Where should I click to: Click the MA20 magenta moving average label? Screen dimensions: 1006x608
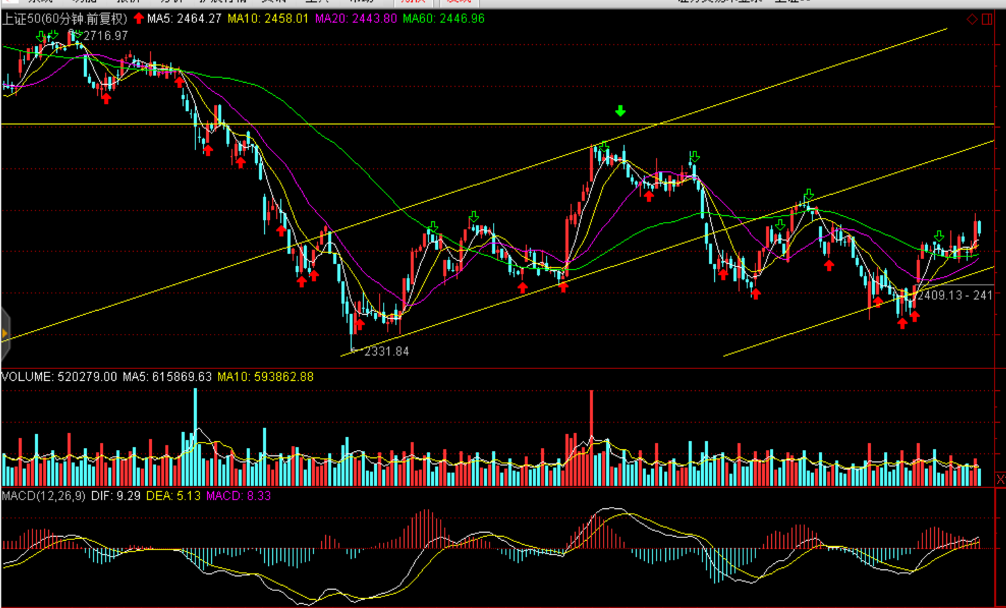(x=356, y=18)
